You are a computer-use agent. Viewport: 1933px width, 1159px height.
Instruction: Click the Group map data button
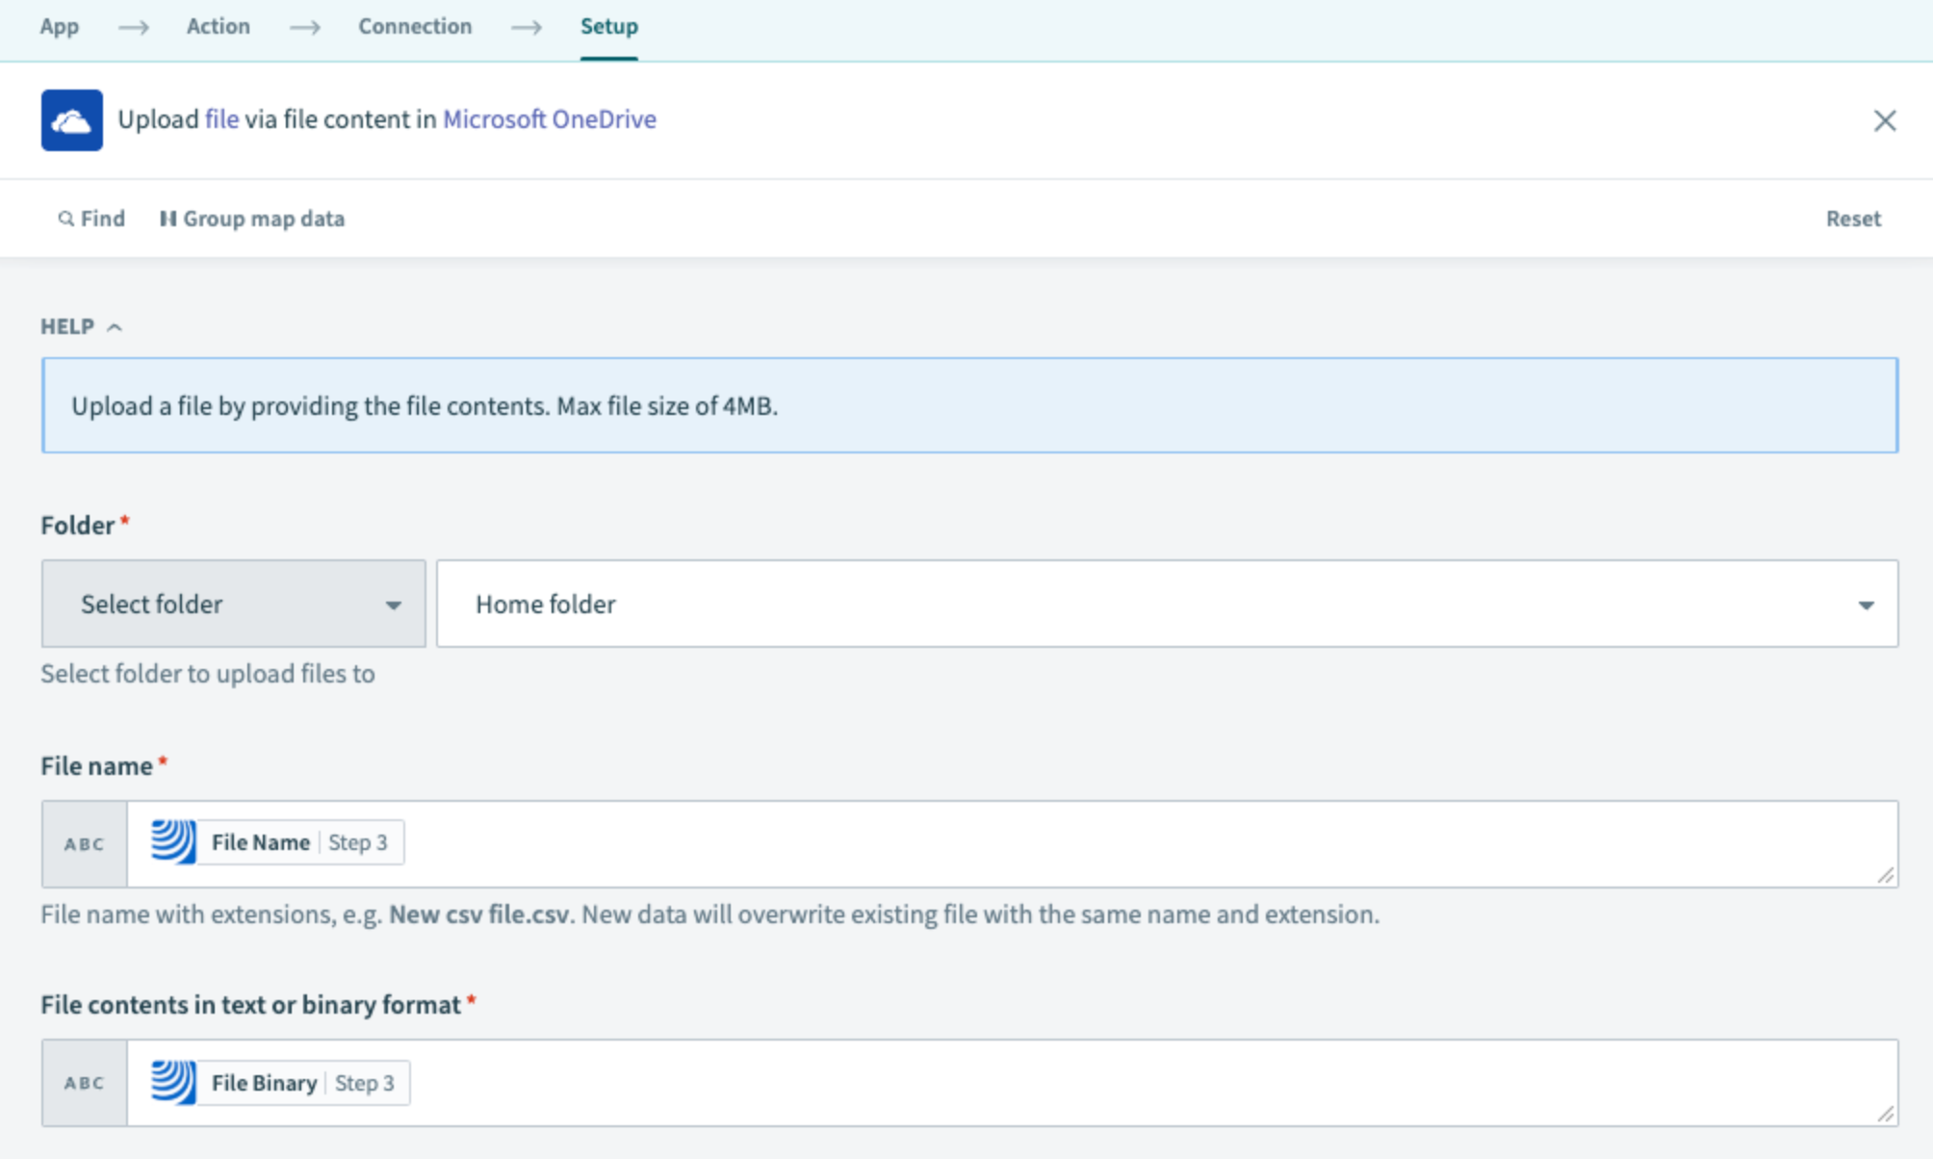coord(252,219)
